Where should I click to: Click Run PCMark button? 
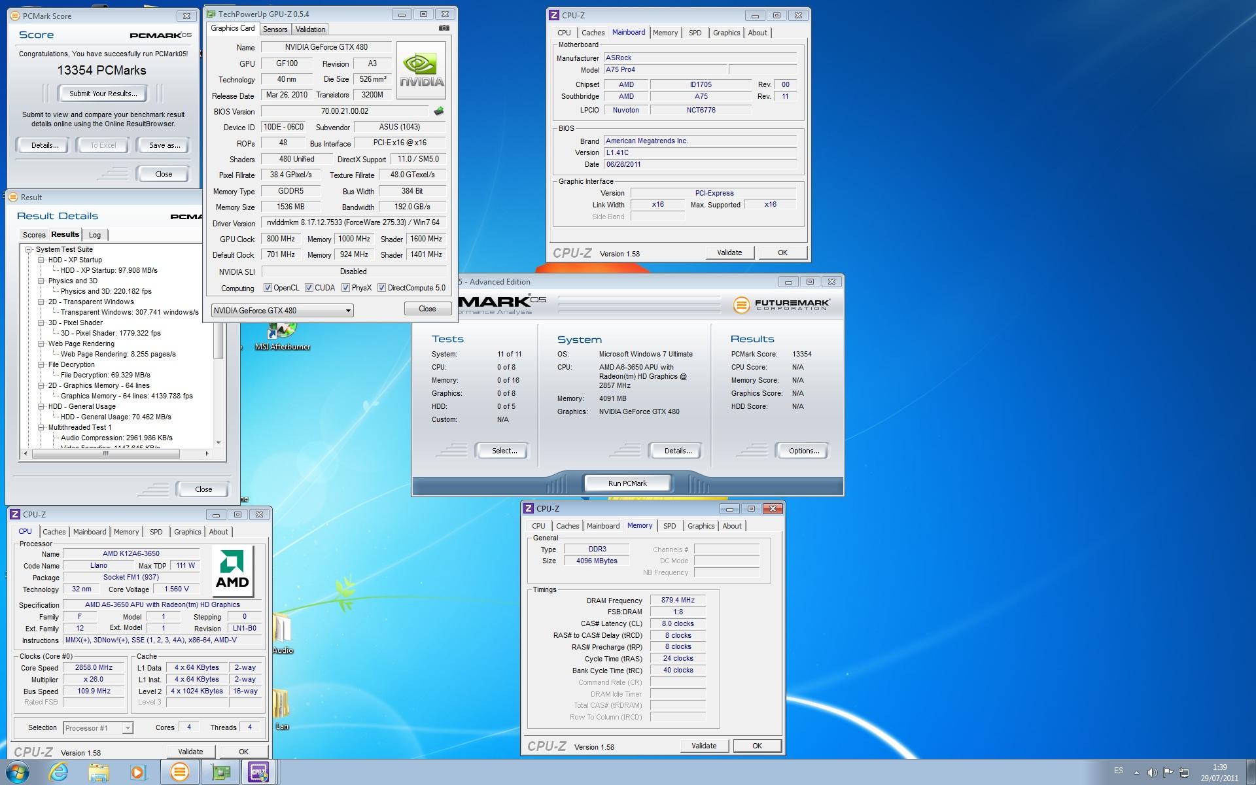tap(627, 483)
